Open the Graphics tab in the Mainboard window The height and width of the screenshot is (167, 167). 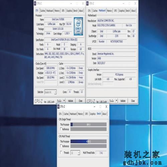[122, 11]
